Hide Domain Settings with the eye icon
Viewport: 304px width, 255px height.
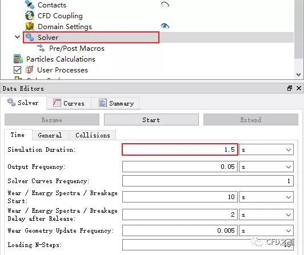coord(165,26)
